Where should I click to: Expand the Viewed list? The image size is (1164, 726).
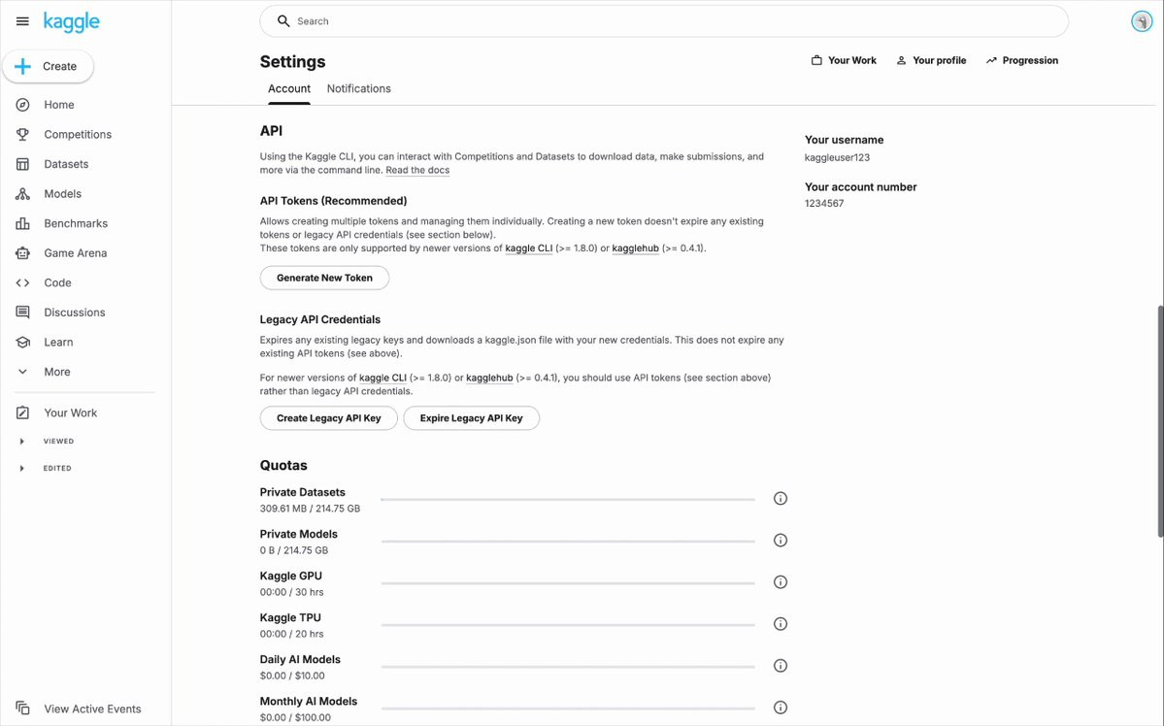coord(22,442)
